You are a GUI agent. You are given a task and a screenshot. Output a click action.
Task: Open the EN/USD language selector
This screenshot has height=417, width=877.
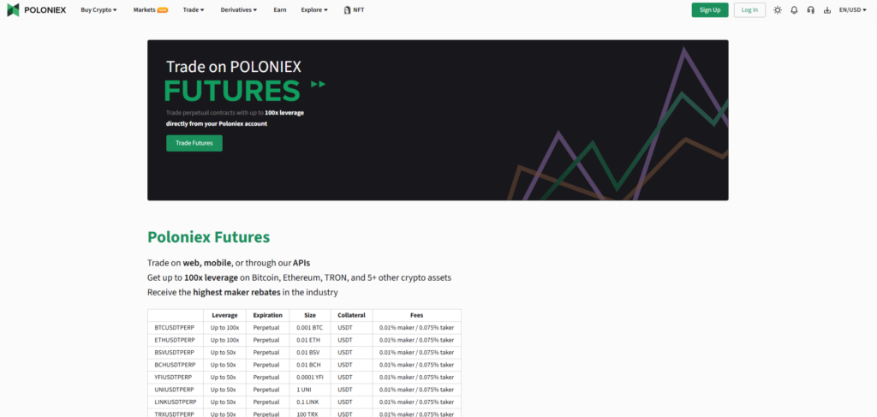point(853,10)
